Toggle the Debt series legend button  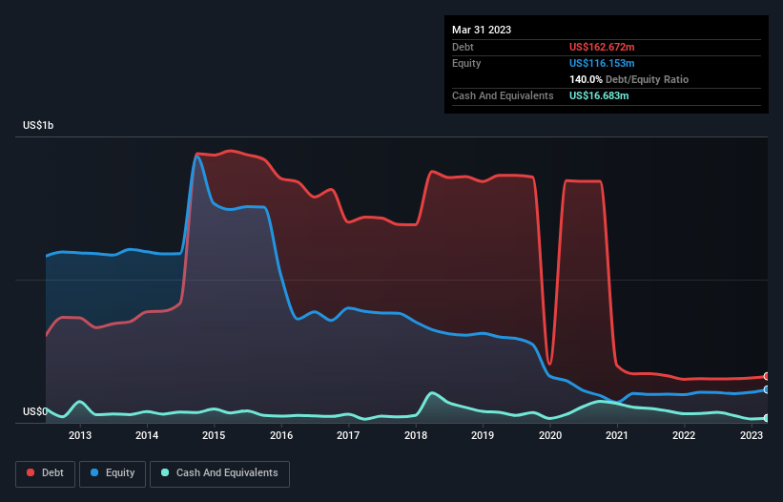(46, 473)
